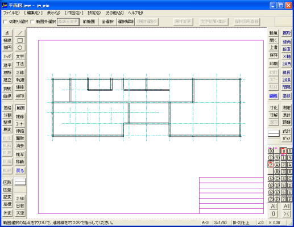Open the 設定(S) menu
Image resolution: width=294 pixels, height=227 pixels.
pyautogui.click(x=94, y=13)
